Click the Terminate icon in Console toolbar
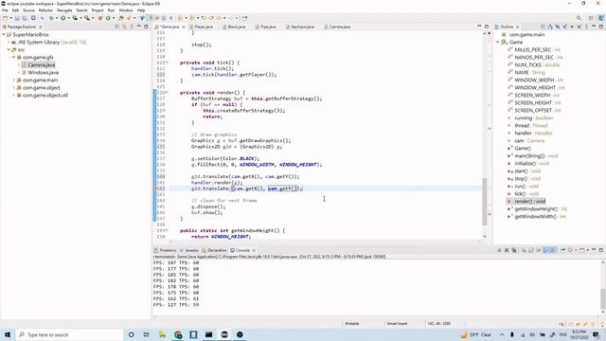This screenshot has width=606, height=341. pos(499,250)
